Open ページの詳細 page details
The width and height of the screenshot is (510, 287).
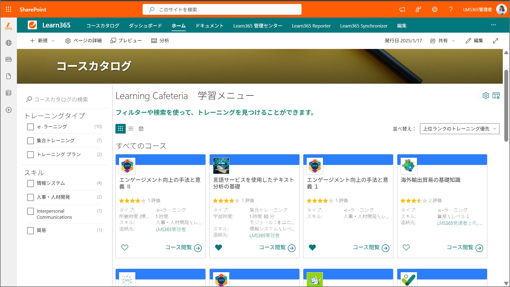(x=83, y=40)
